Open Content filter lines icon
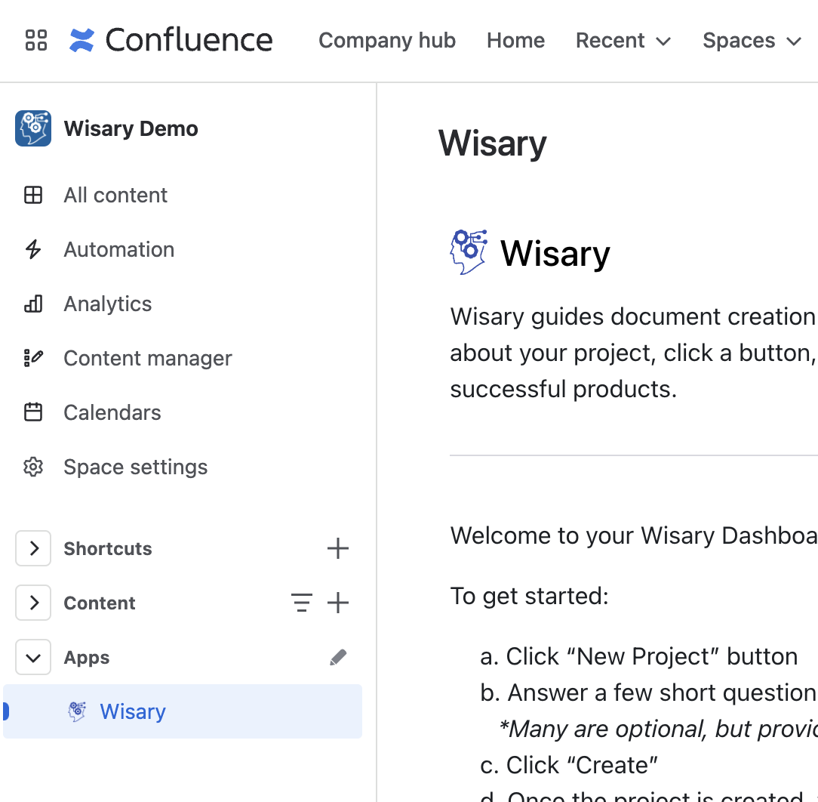 [x=302, y=603]
